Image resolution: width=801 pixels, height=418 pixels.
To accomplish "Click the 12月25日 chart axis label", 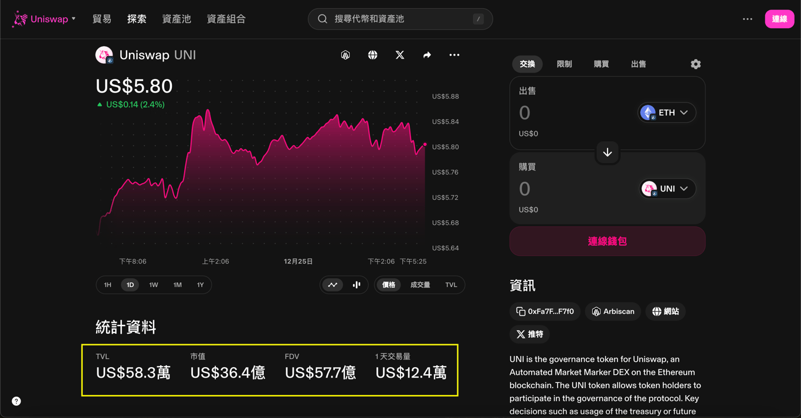I will click(298, 261).
